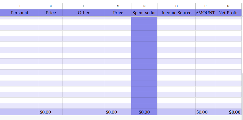Screen dimensions: 243x120
Task: Click the Personal header cell
Action: click(x=20, y=13)
